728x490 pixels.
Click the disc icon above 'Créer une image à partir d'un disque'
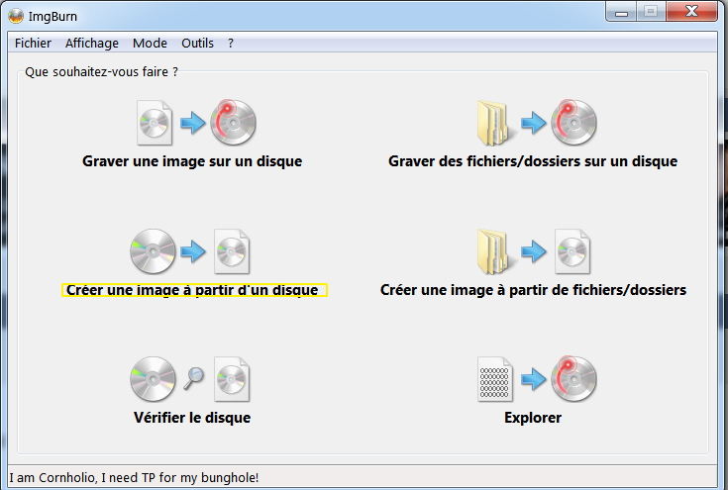[x=153, y=251]
